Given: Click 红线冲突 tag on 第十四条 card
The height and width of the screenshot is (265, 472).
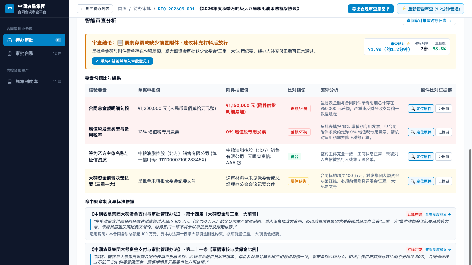Looking at the screenshot, I should 415,214.
